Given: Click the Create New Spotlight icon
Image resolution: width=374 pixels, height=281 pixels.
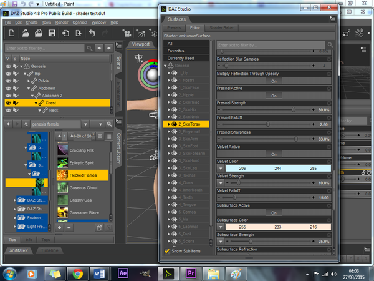Looking at the screenshot, I should coord(140,33).
